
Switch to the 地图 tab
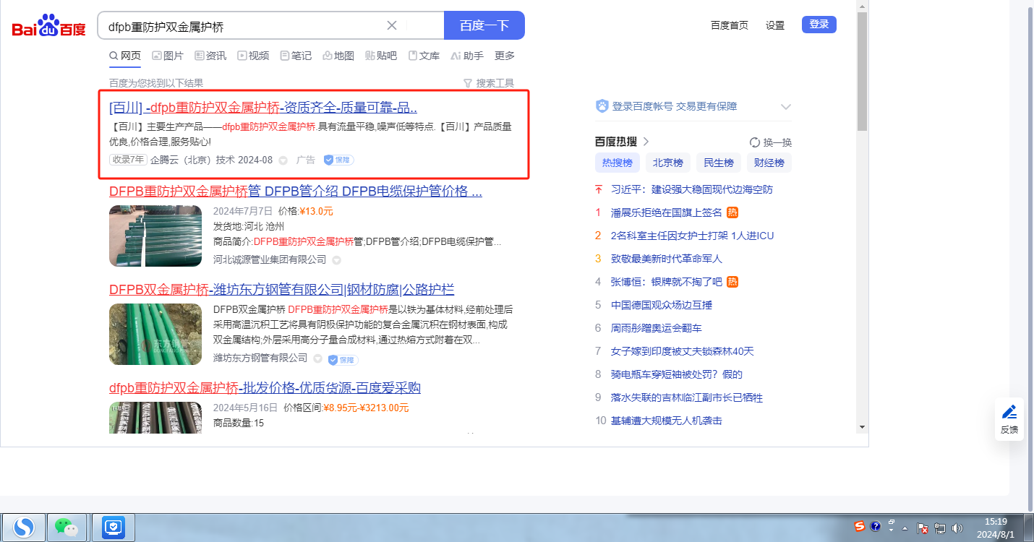tap(338, 56)
